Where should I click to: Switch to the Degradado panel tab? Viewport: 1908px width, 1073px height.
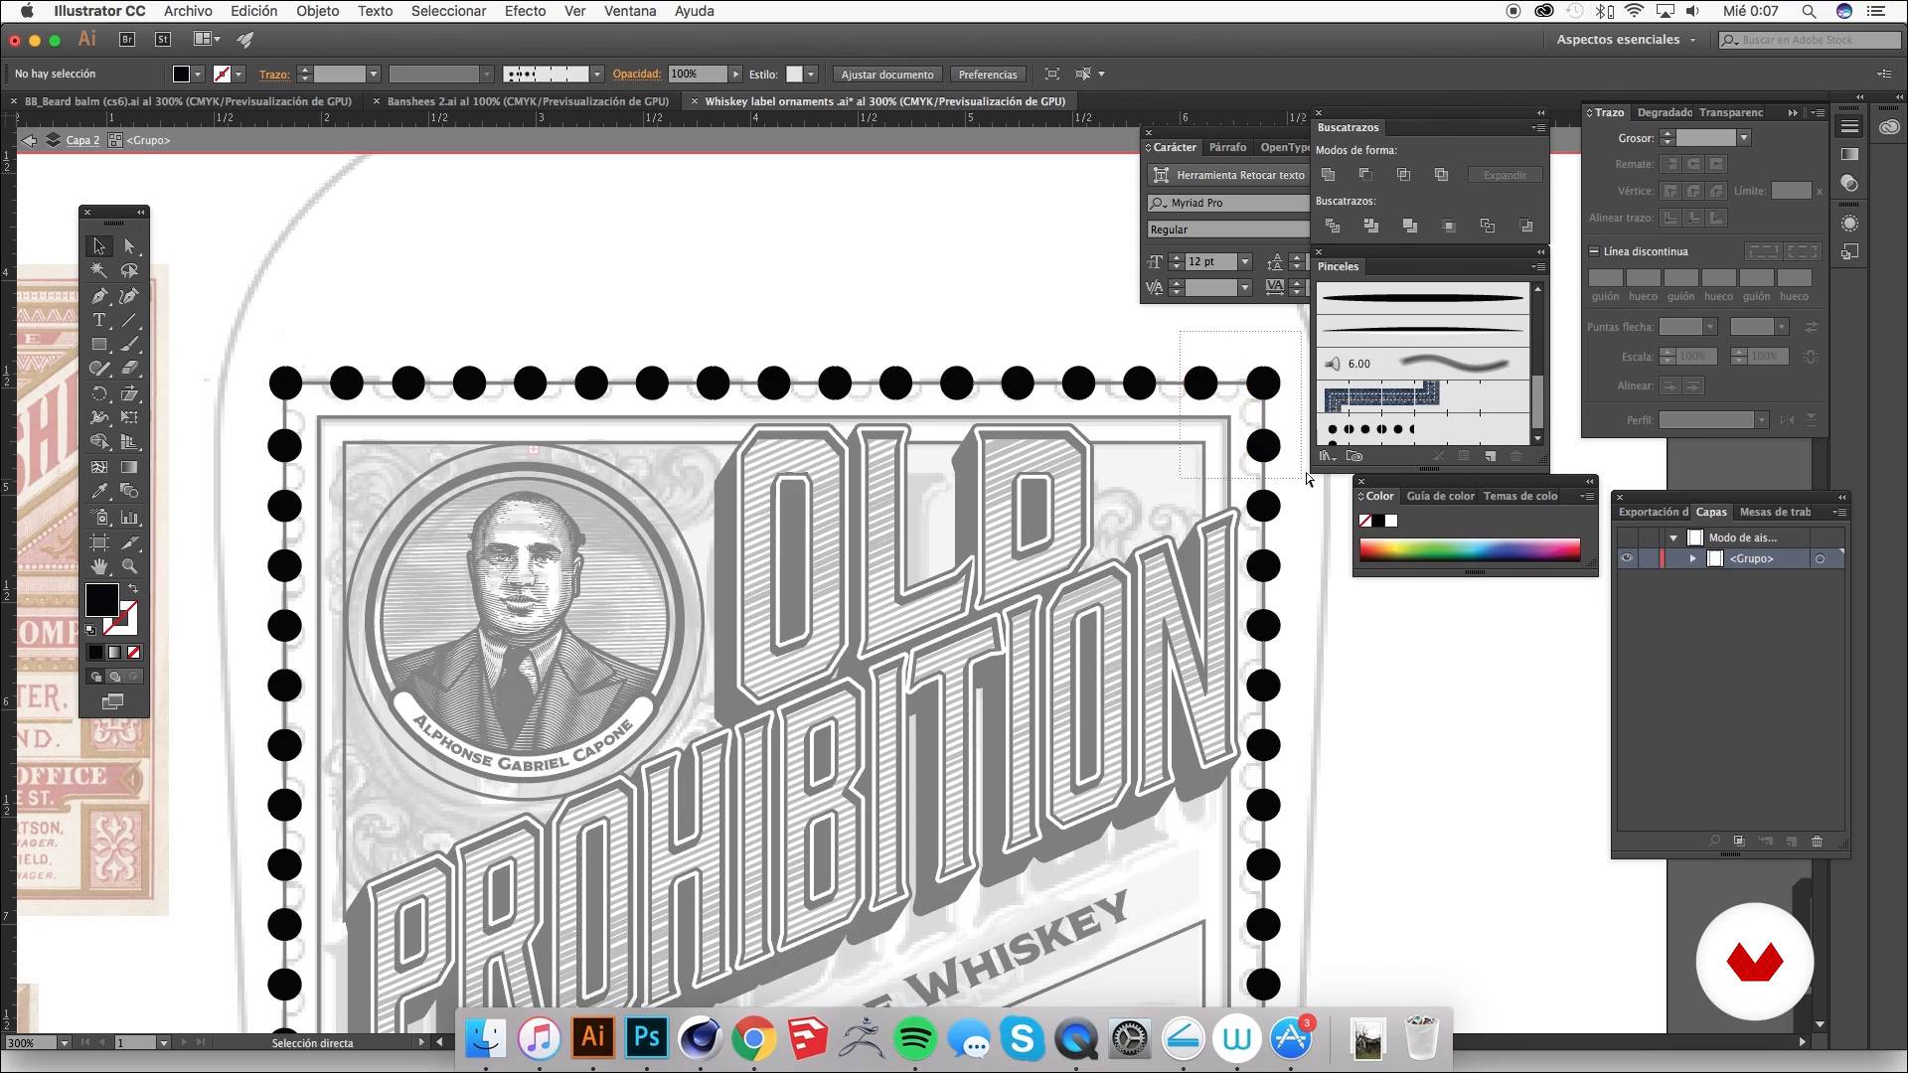click(1665, 112)
